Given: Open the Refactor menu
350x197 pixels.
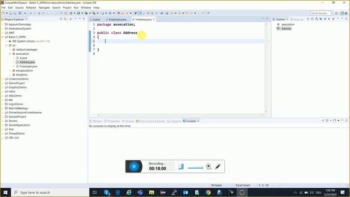Looking at the screenshot, I should (31, 8).
